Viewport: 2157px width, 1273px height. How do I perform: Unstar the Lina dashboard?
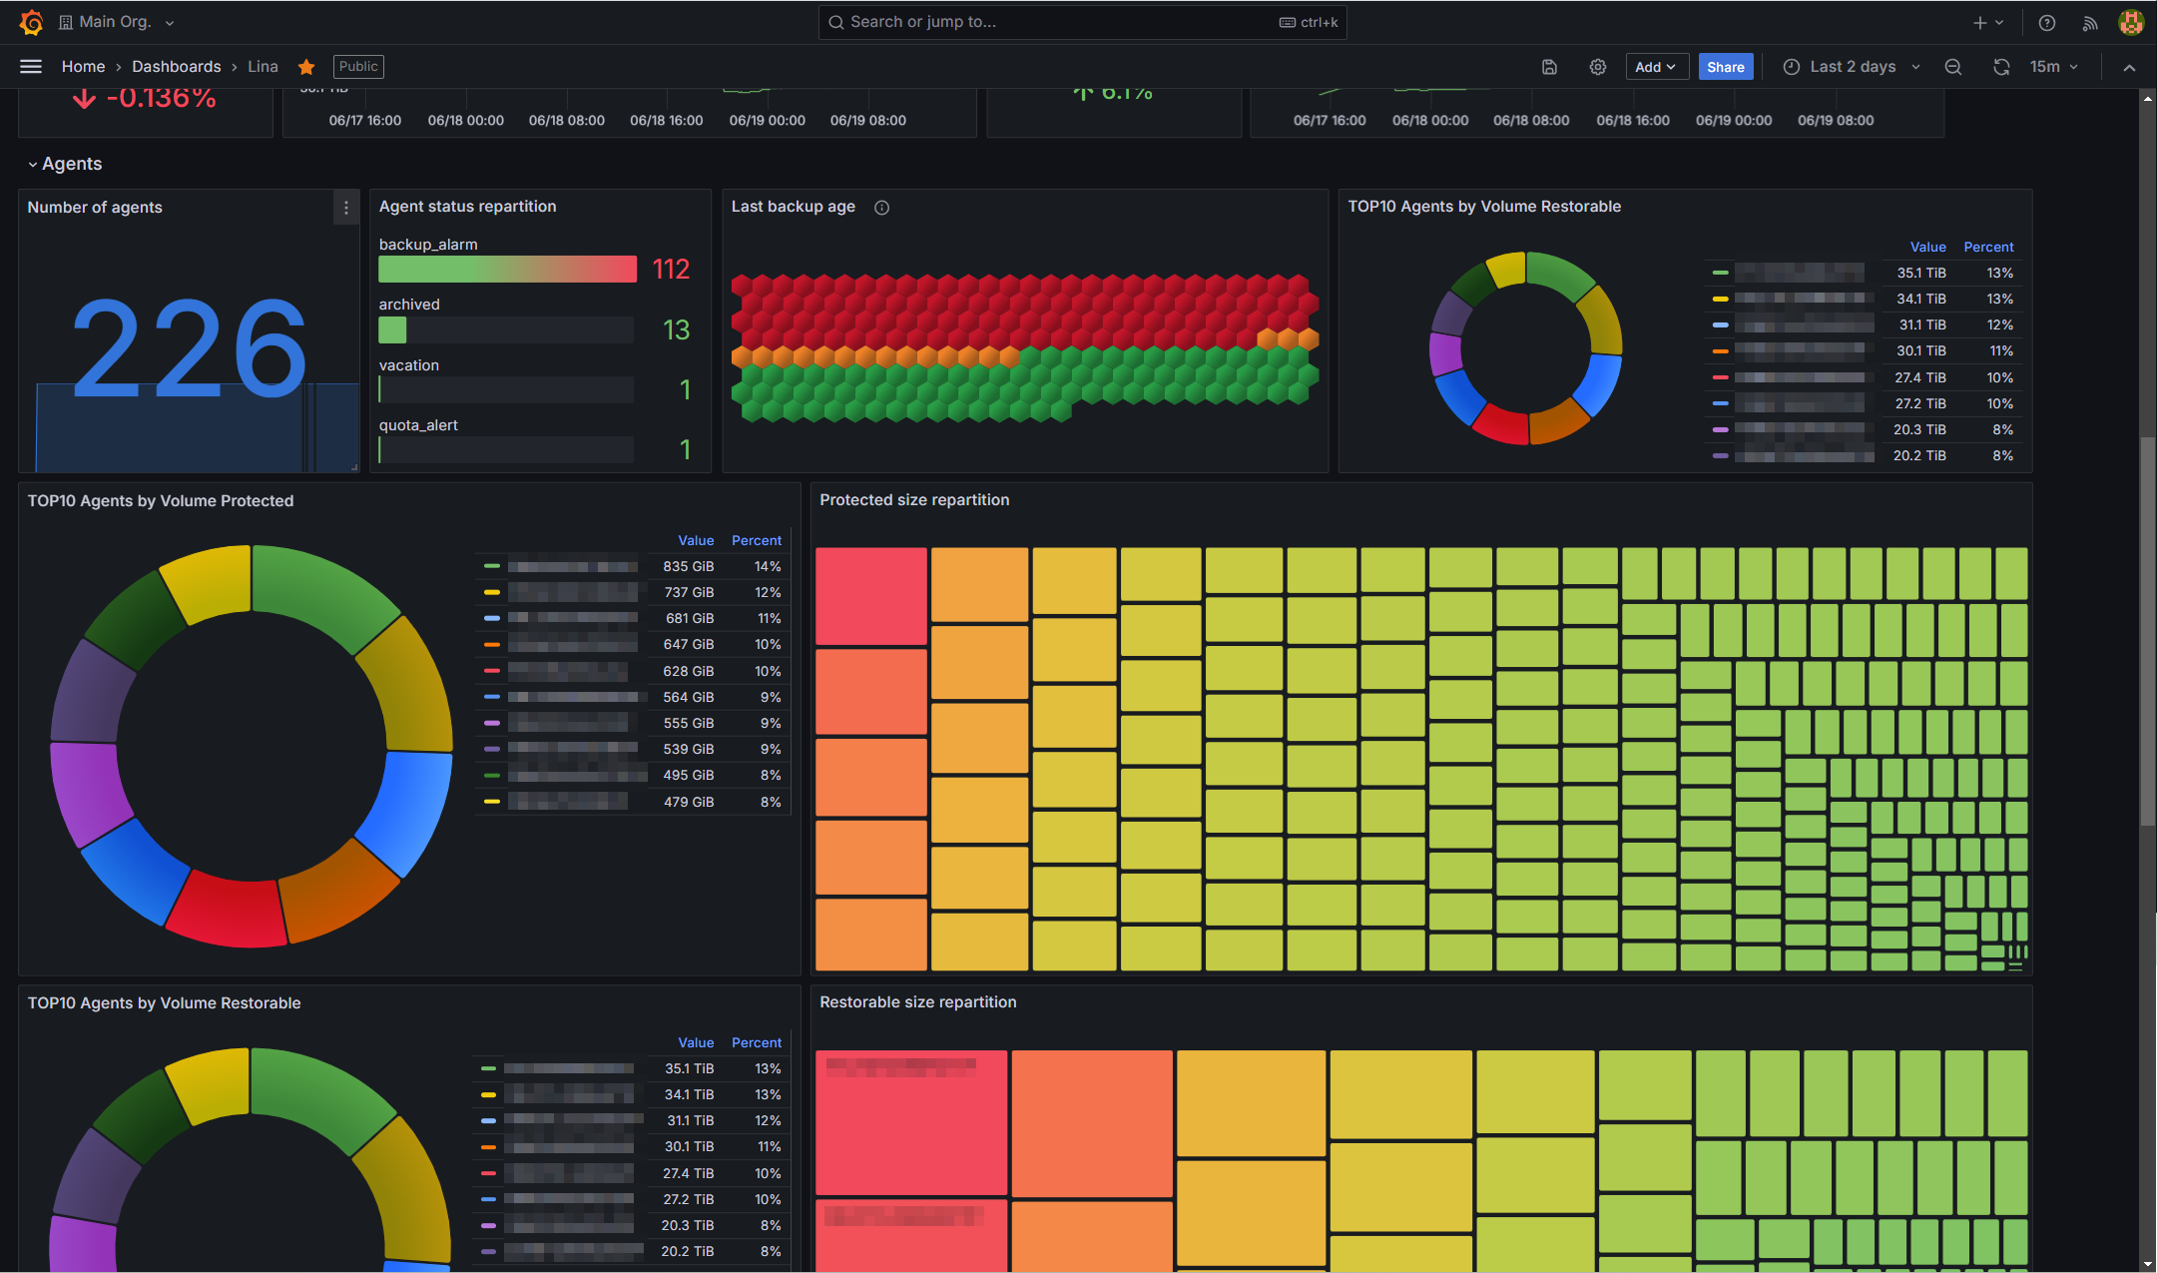point(306,67)
